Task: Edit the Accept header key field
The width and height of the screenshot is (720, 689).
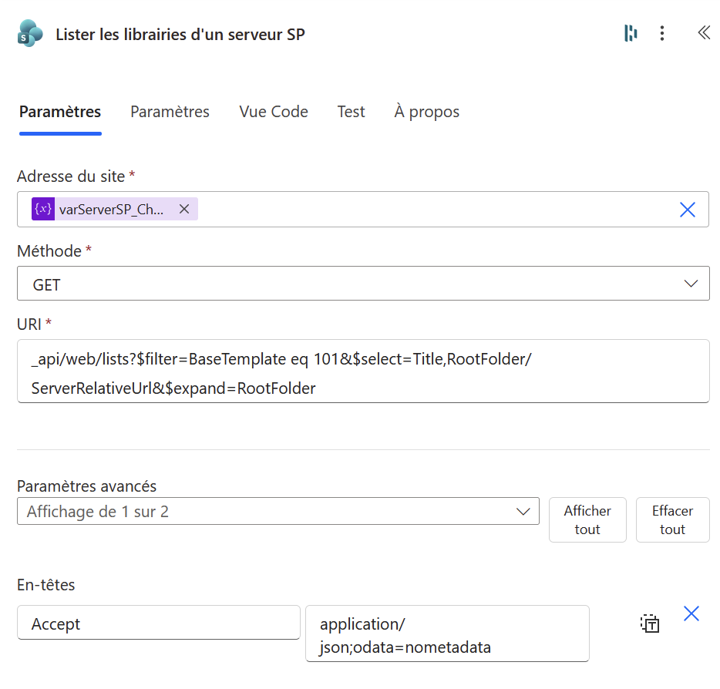Action: pos(158,623)
